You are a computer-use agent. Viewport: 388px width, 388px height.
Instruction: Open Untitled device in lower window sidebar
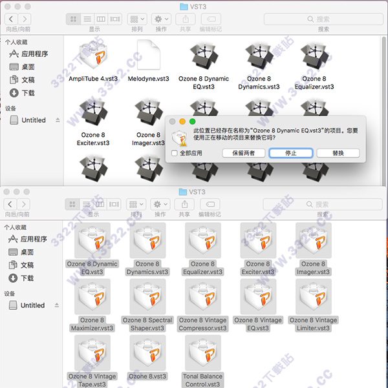[x=27, y=305]
